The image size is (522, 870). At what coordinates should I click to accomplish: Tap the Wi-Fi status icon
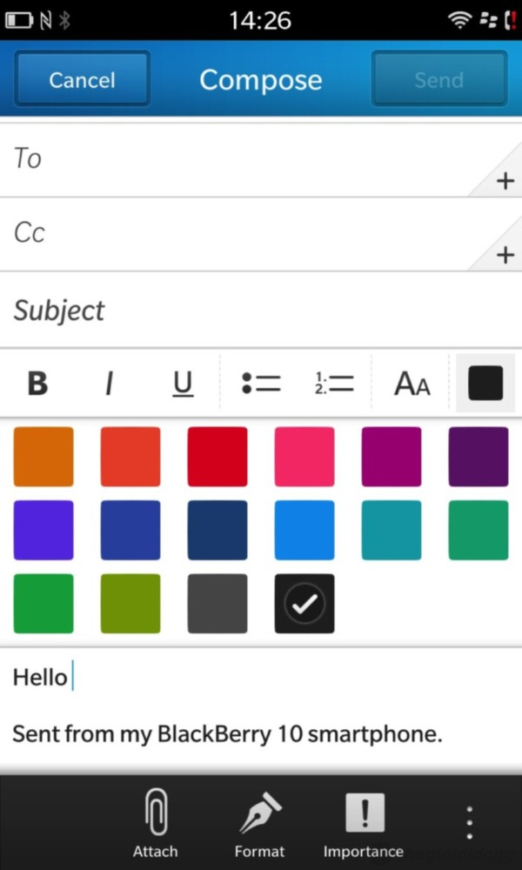[x=458, y=21]
